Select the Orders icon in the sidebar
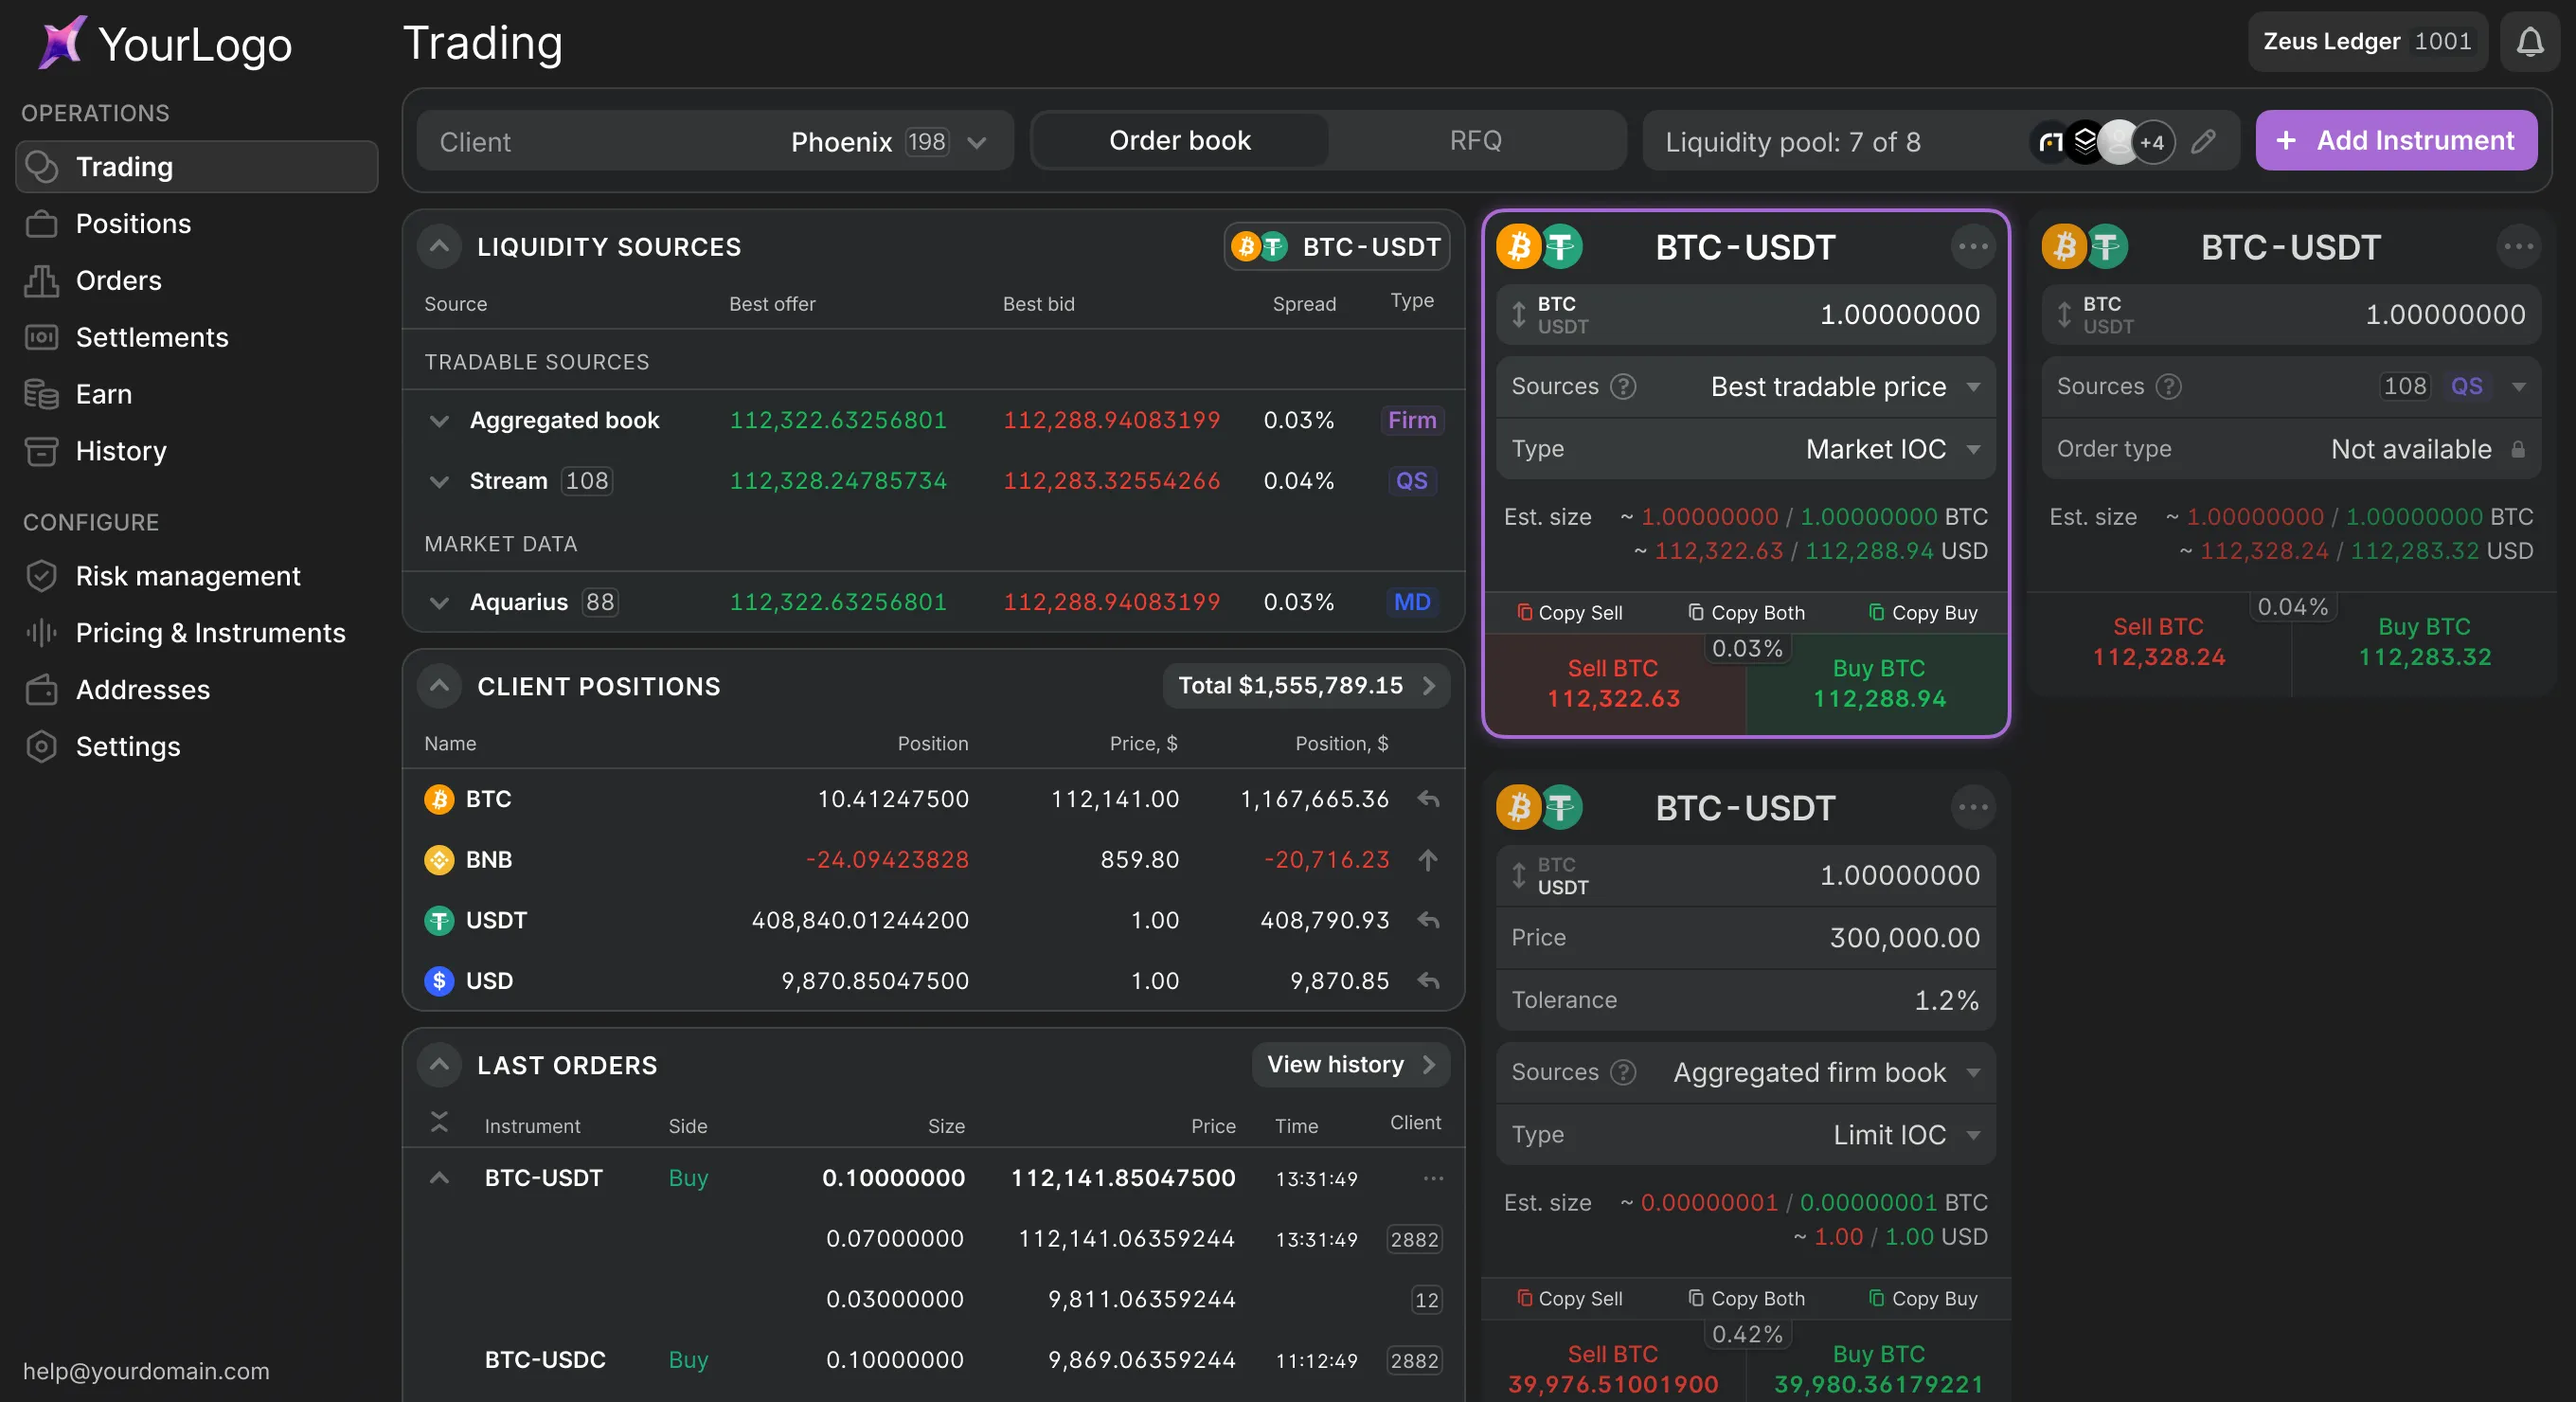The image size is (2576, 1402). [x=41, y=281]
